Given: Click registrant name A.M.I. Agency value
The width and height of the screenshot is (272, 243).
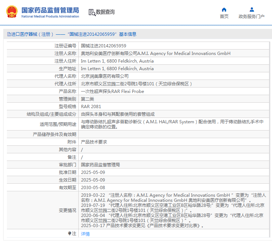Looking at the screenshot, I should pyautogui.click(x=155, y=54).
